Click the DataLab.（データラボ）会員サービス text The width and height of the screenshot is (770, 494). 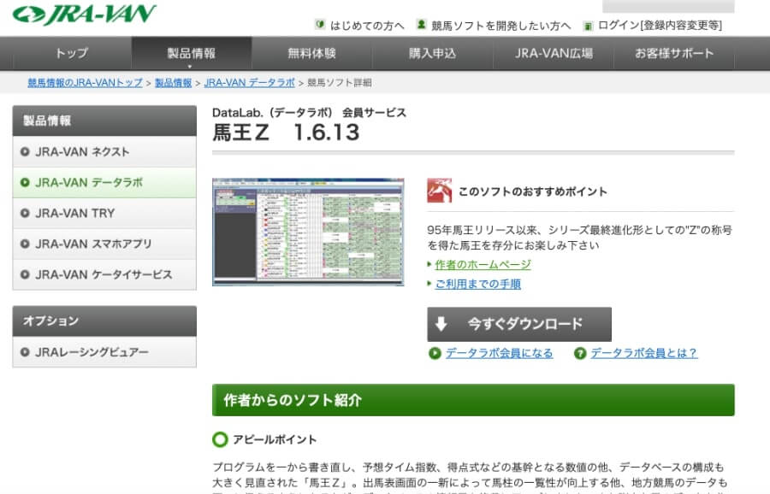click(x=309, y=113)
